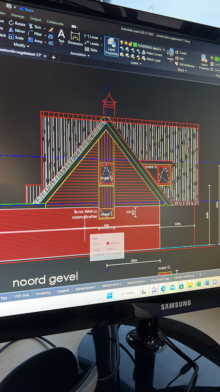
Task: Select the Trim tool
Action: tap(35, 26)
